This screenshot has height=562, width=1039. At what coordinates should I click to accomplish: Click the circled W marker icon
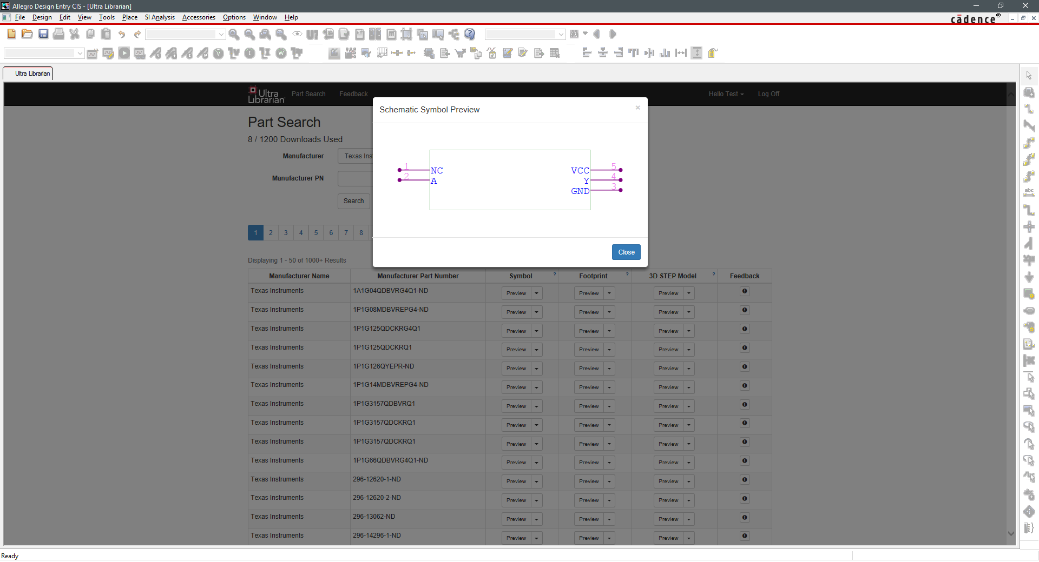[281, 53]
